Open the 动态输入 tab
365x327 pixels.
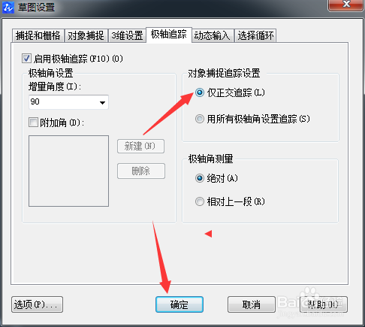point(213,35)
